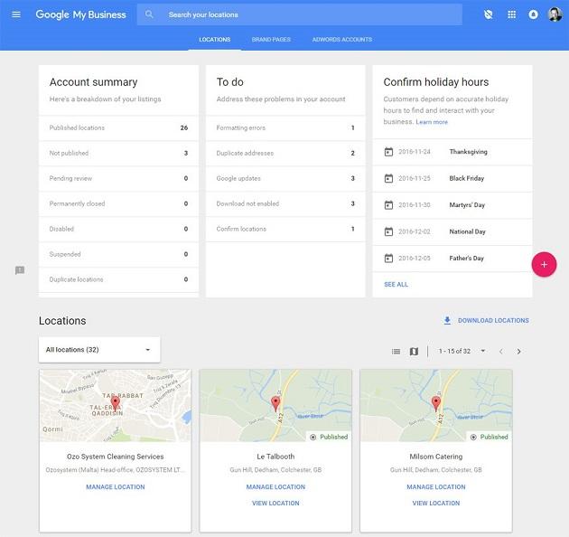
Task: Manage location for Milsom Catering
Action: click(436, 487)
